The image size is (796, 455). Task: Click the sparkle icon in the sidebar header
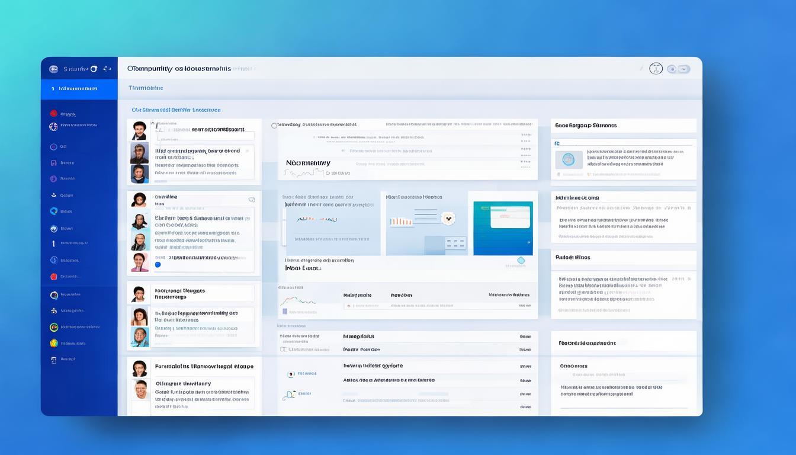pyautogui.click(x=107, y=69)
